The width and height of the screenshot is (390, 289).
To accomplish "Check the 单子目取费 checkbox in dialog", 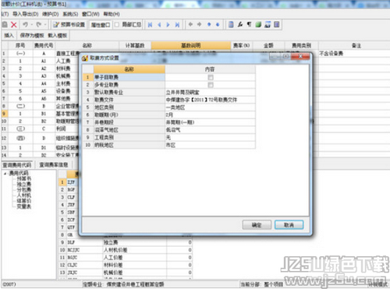I will pos(211,77).
